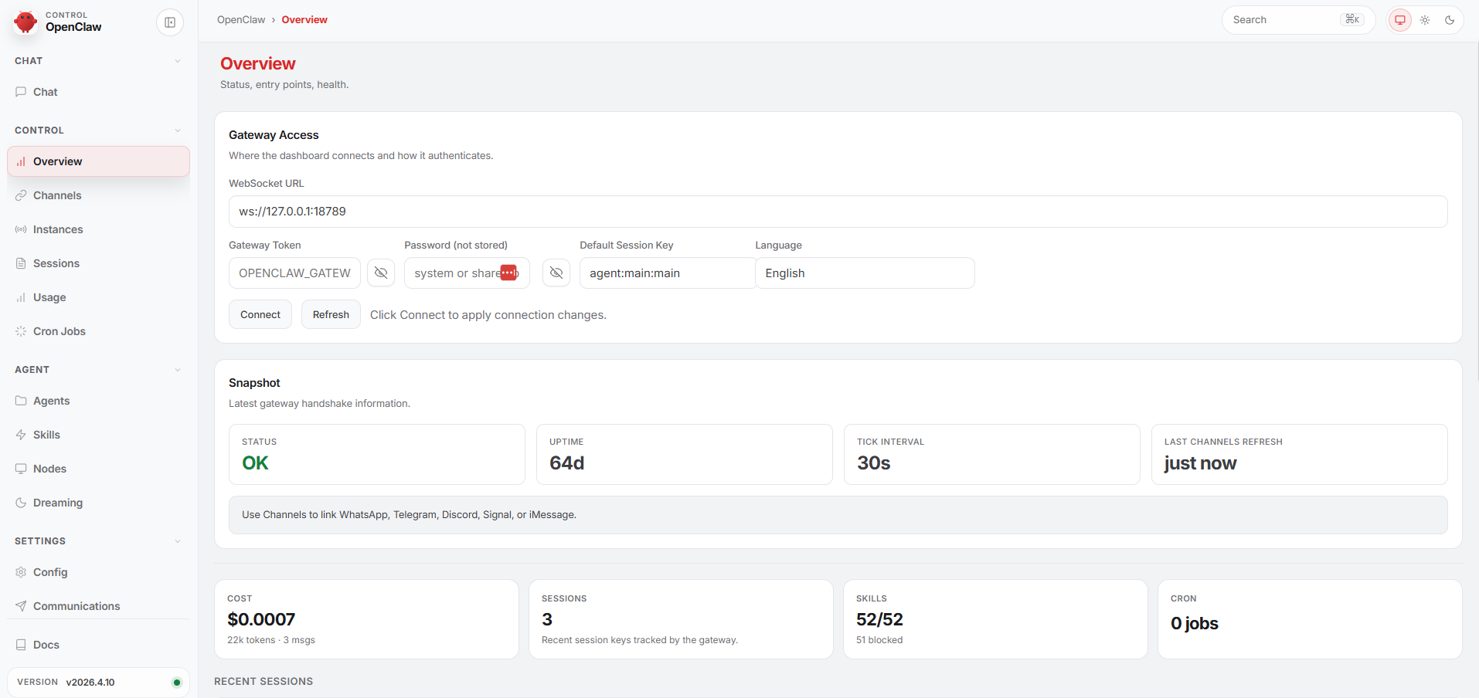Image resolution: width=1479 pixels, height=698 pixels.
Task: Click the green version status dot
Action: (177, 683)
